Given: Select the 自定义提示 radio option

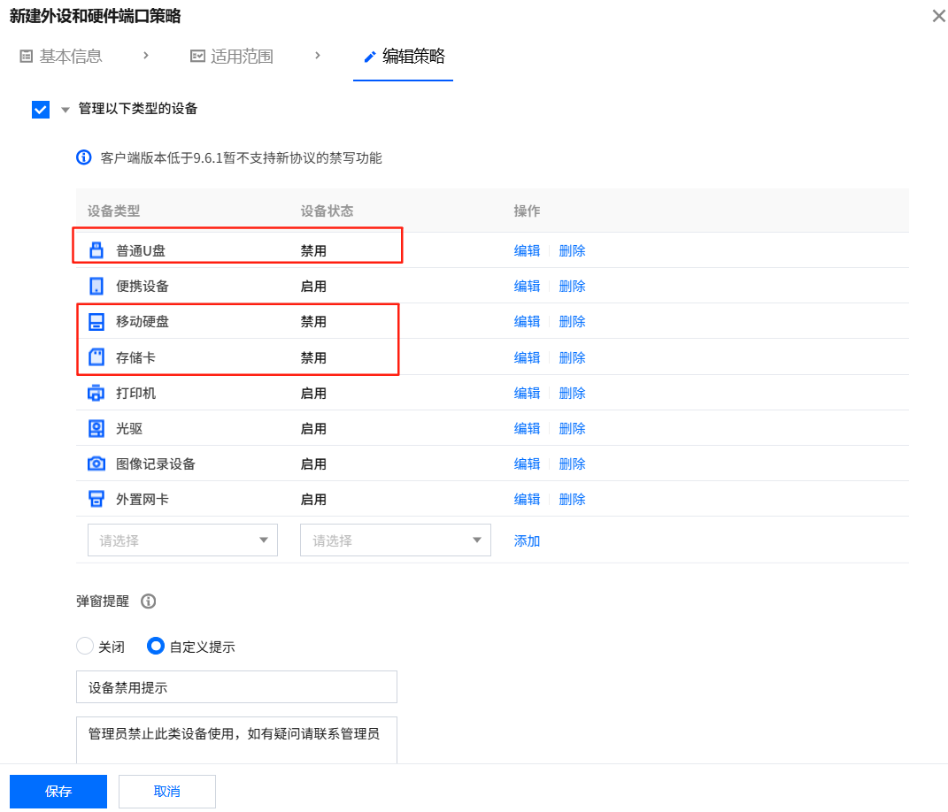Looking at the screenshot, I should (155, 647).
